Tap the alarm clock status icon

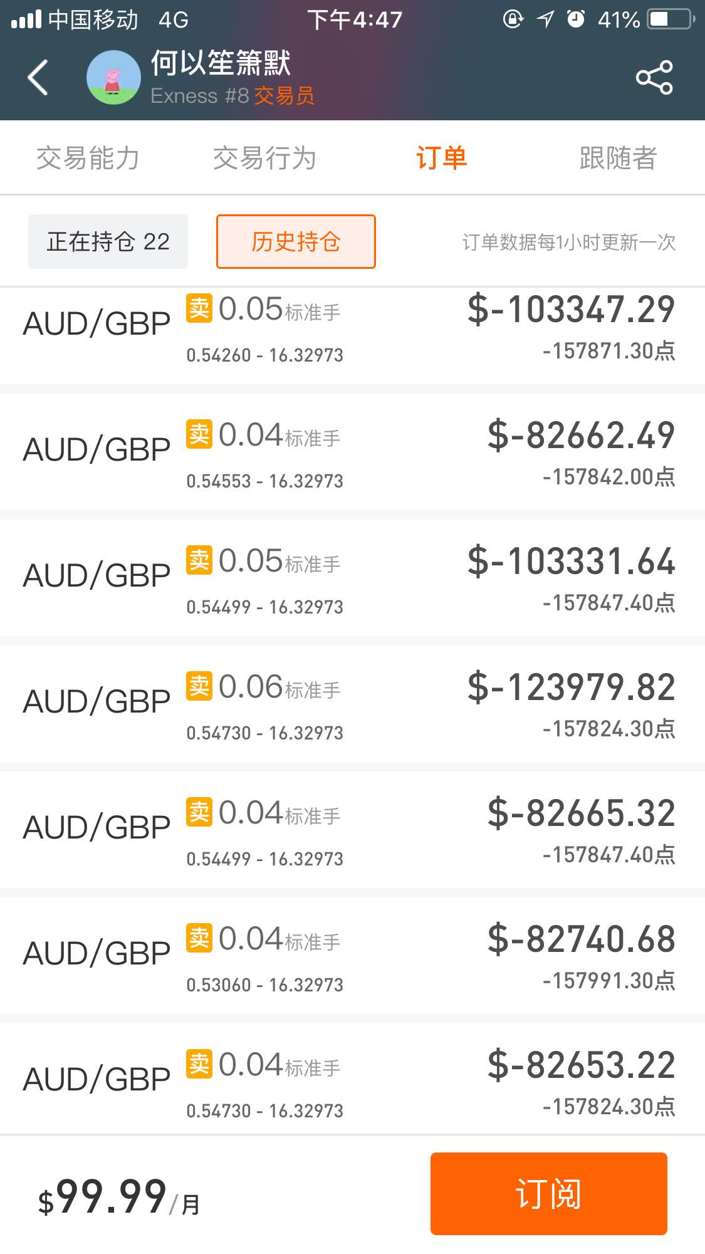tap(575, 19)
